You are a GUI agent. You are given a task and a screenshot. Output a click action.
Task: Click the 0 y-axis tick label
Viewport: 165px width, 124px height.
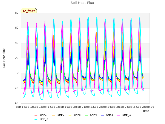[x=18, y=73]
